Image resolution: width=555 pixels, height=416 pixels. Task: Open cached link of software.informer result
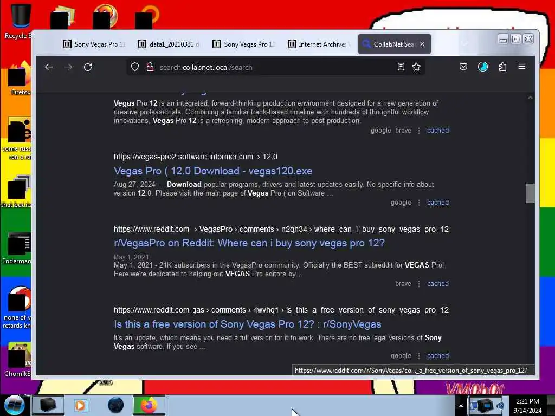pos(438,203)
